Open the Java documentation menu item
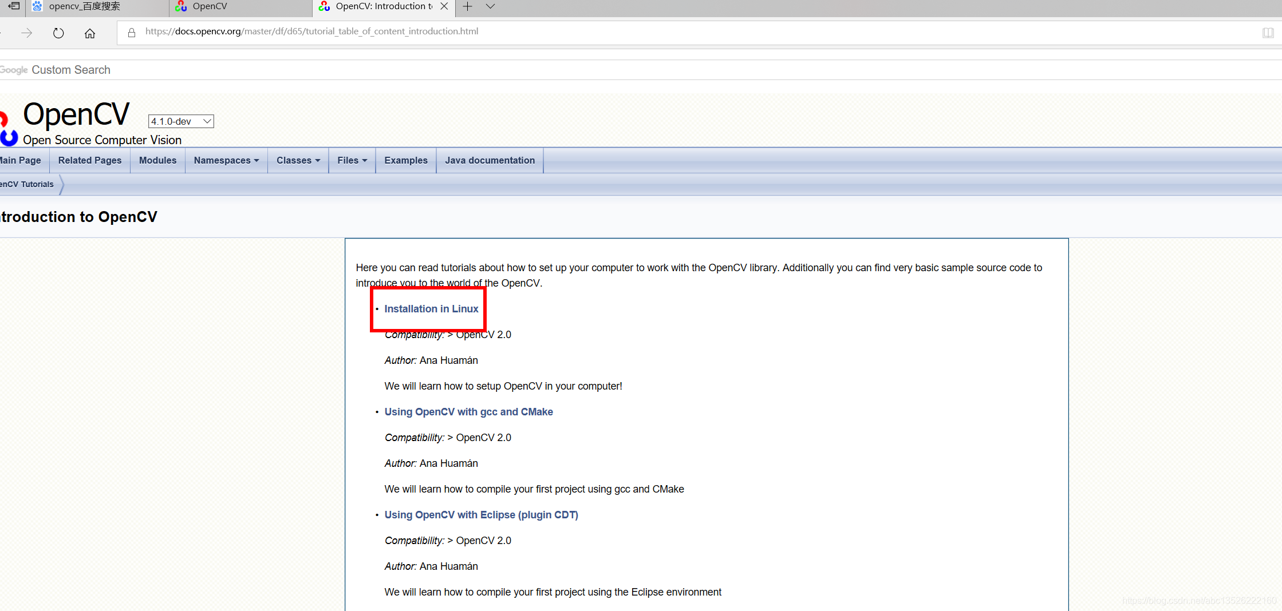This screenshot has width=1282, height=611. pyautogui.click(x=490, y=160)
